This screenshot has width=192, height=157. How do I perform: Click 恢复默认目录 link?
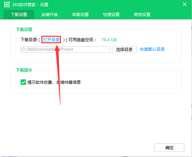(152, 49)
